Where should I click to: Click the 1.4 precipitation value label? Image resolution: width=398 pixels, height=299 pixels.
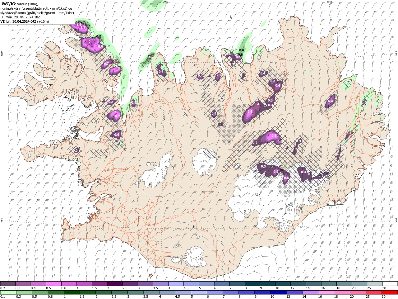pos(79,25)
